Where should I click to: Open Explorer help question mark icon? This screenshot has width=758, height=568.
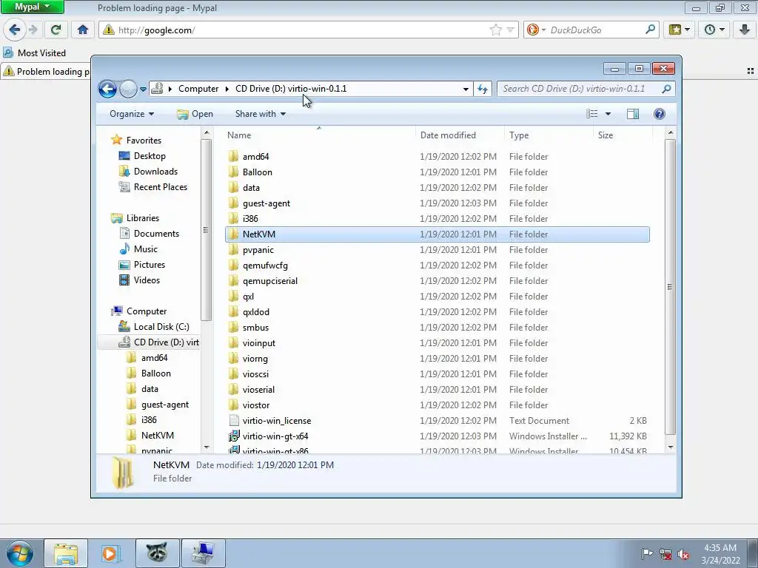(x=659, y=114)
